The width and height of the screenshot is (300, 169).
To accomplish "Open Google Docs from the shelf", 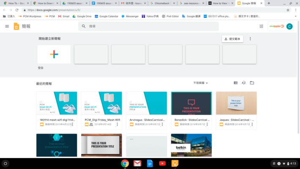I will point(150,163).
